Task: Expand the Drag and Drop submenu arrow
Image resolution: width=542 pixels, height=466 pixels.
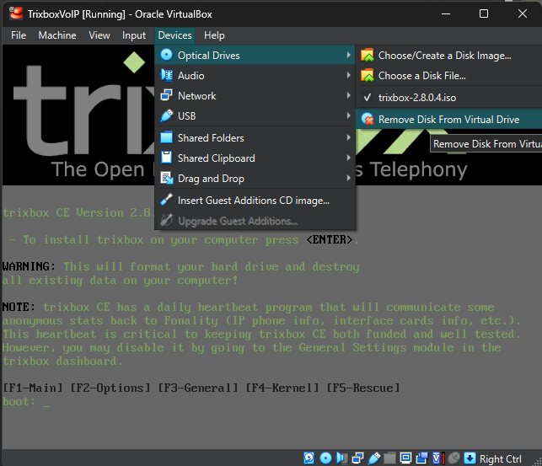Action: (x=348, y=179)
